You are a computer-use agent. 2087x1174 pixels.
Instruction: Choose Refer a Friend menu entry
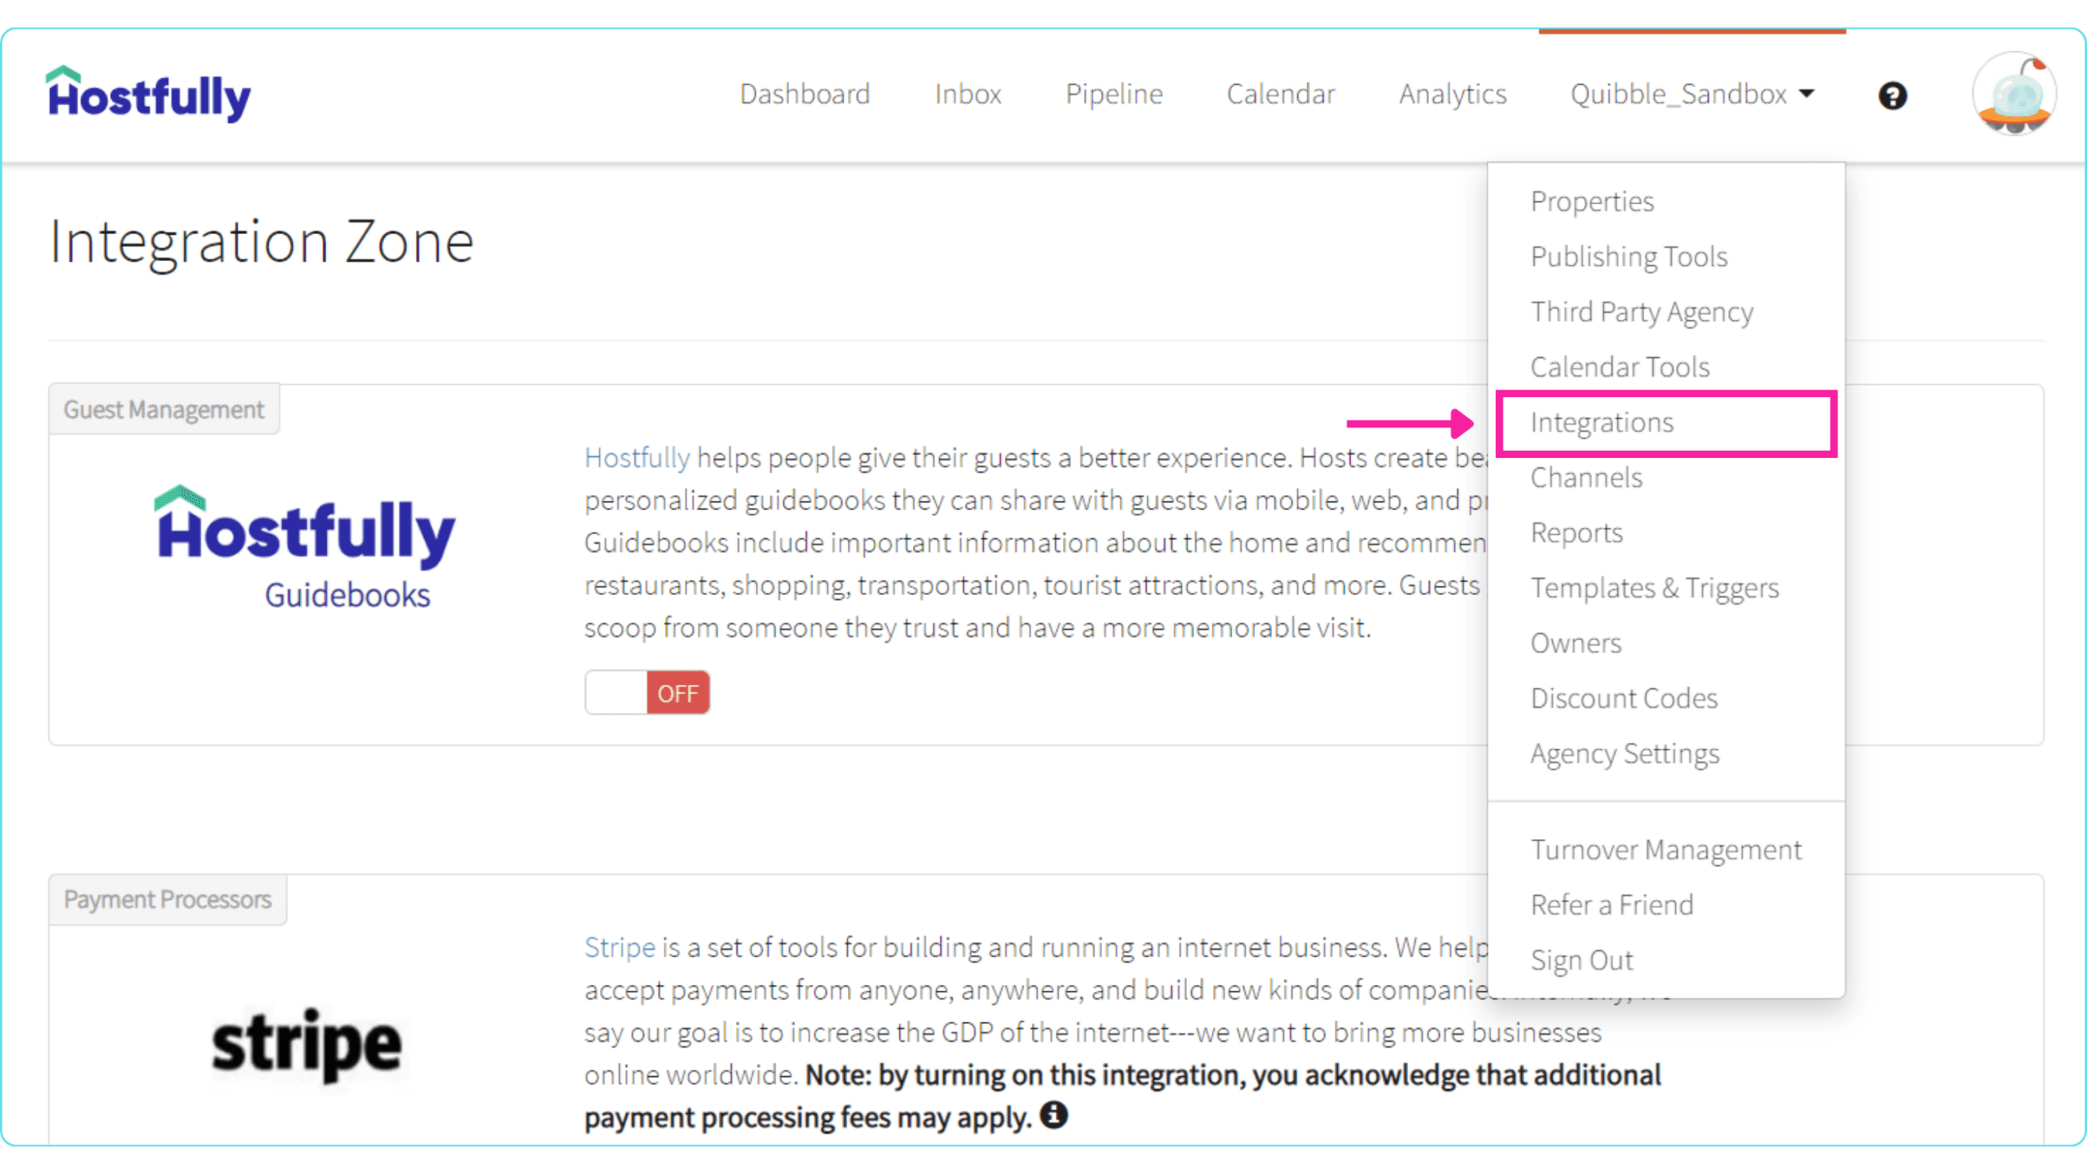[1612, 905]
